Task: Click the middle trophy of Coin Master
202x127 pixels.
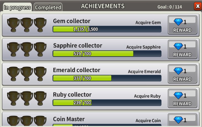Action: (27, 121)
